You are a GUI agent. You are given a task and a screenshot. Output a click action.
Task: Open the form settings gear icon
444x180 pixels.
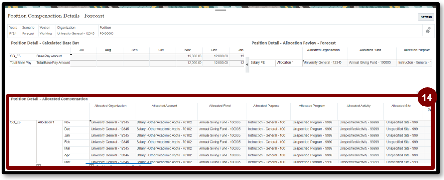point(428,31)
